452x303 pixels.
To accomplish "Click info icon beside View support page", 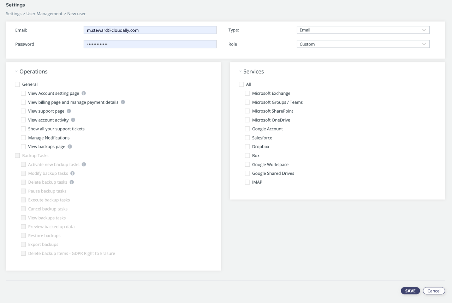I will click(x=69, y=111).
